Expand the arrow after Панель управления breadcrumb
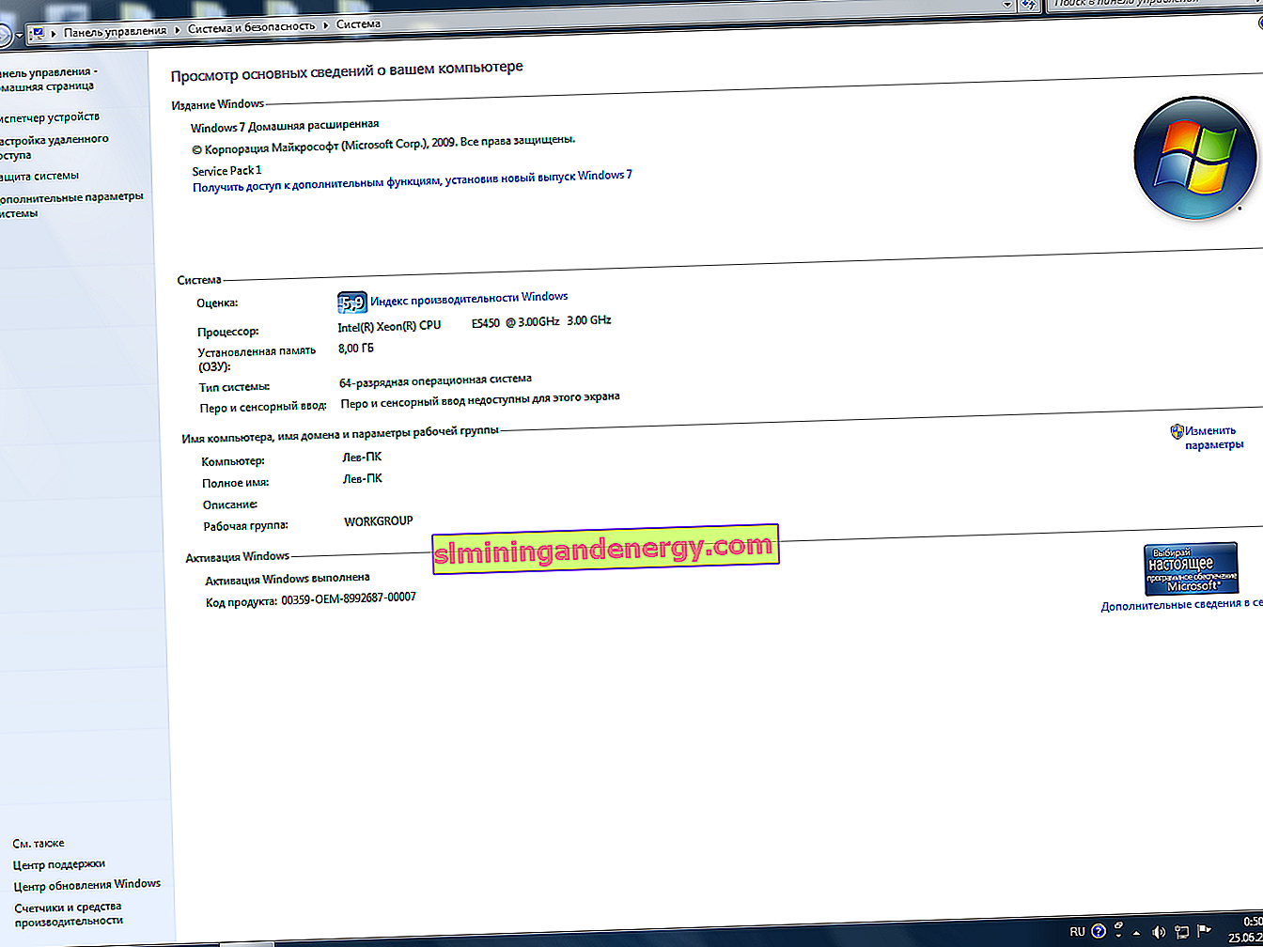The image size is (1263, 947). (x=178, y=30)
